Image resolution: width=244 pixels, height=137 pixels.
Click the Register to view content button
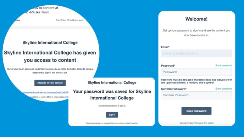pyautogui.click(x=50, y=83)
